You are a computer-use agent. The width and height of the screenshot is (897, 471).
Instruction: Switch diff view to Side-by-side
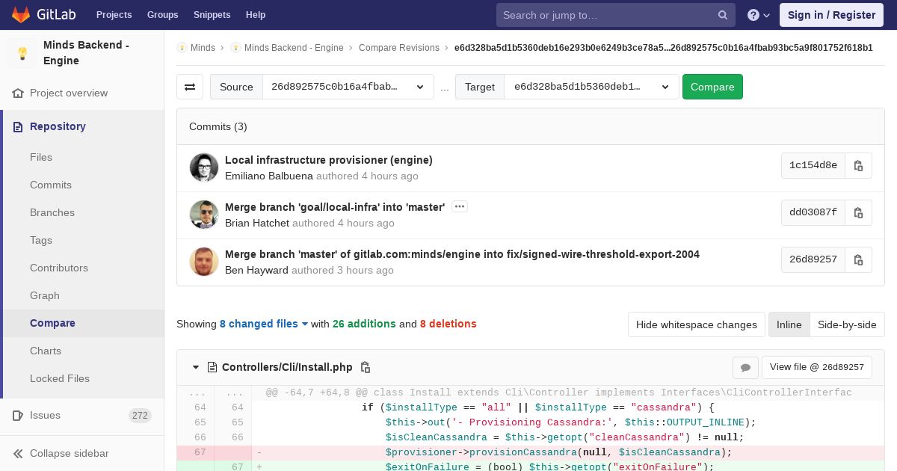[847, 324]
